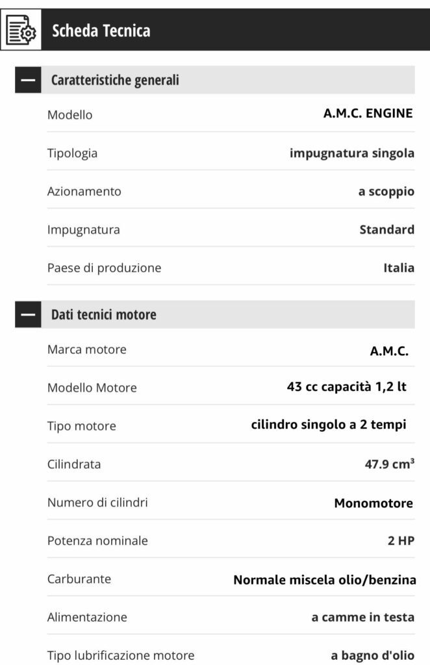This screenshot has width=430, height=665.
Task: Select the a camme in testa value
Action: point(363,617)
